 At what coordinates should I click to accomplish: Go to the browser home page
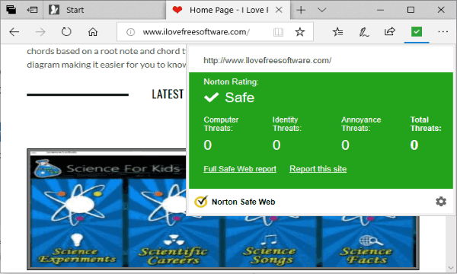click(93, 31)
